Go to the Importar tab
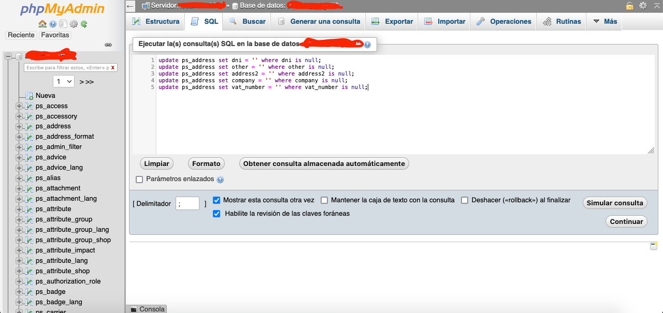 coord(444,22)
